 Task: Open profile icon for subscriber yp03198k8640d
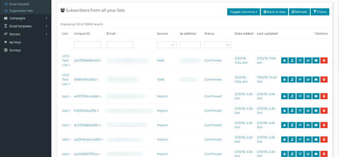click(284, 61)
